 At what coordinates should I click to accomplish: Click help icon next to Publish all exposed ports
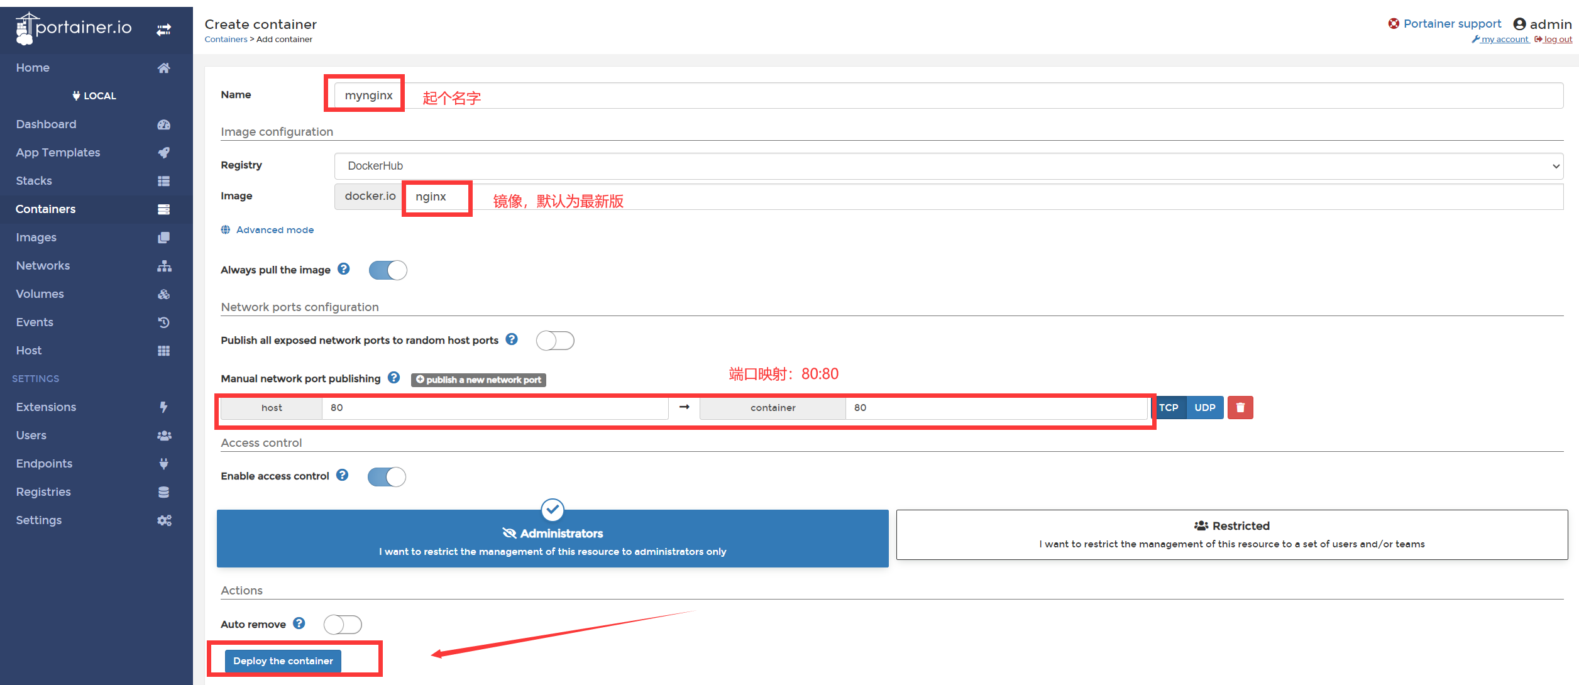tap(512, 339)
